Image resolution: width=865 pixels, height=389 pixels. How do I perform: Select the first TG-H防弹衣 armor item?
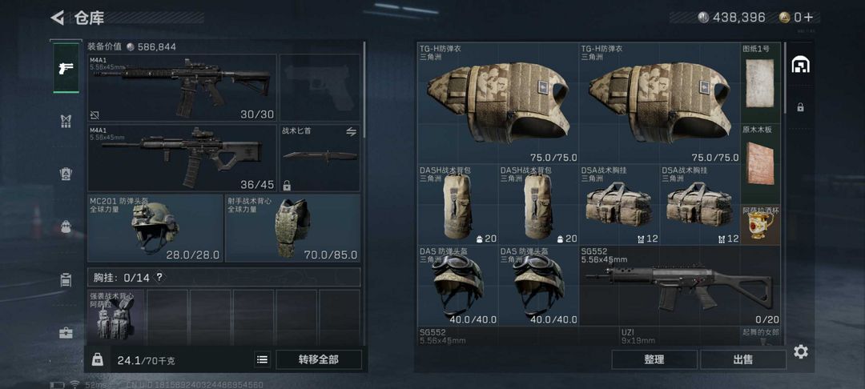pos(498,103)
